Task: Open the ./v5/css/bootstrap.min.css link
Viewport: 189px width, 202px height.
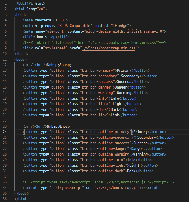Action: [109, 48]
